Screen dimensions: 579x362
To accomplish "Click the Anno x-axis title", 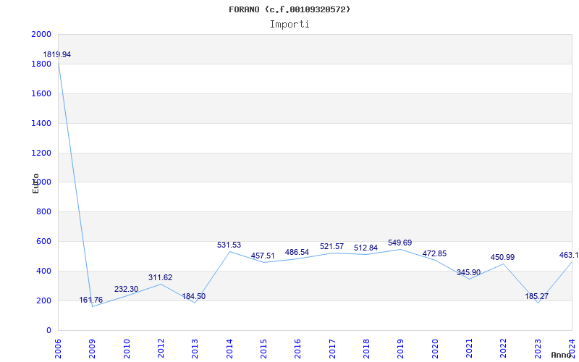I will click(x=562, y=355).
